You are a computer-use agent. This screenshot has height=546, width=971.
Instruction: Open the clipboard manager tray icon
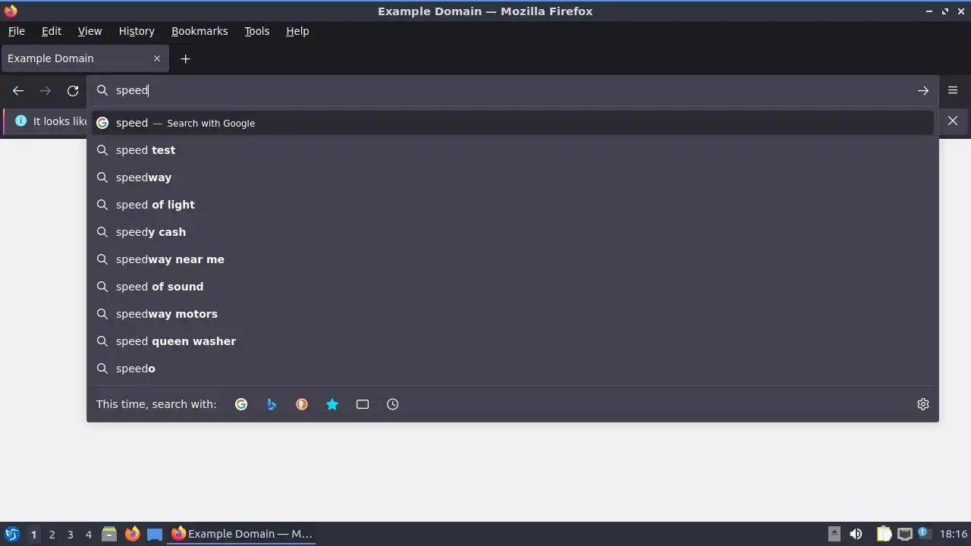pyautogui.click(x=884, y=534)
